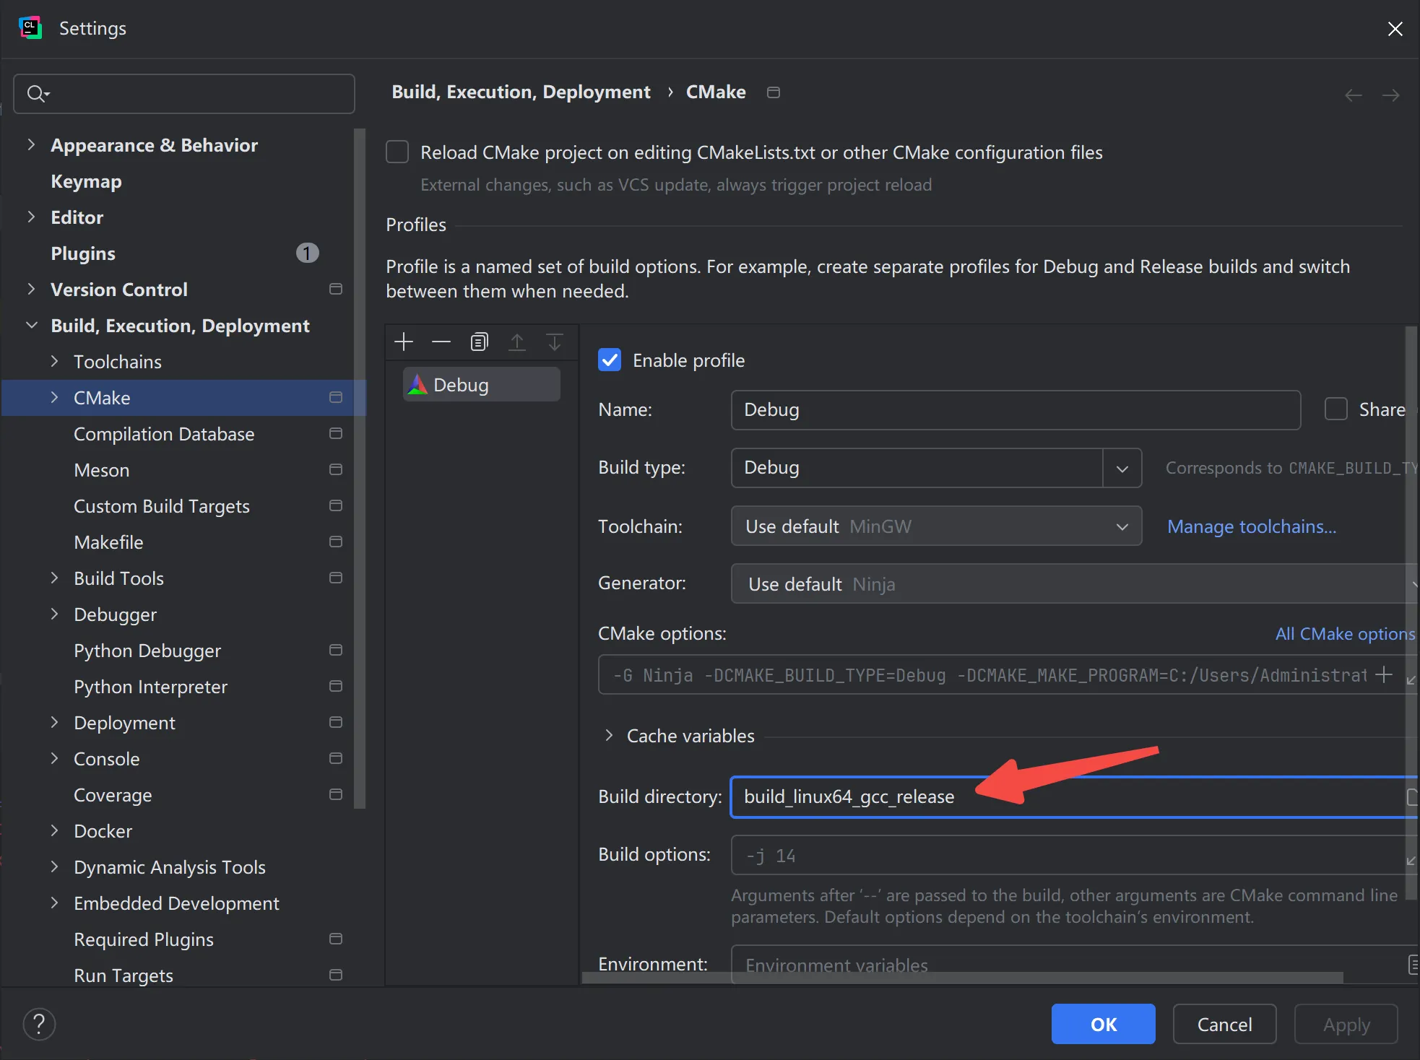
Task: Open the Generator combo box
Action: click(x=1074, y=583)
